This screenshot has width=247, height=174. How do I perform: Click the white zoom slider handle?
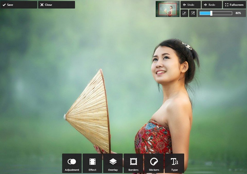211,13
